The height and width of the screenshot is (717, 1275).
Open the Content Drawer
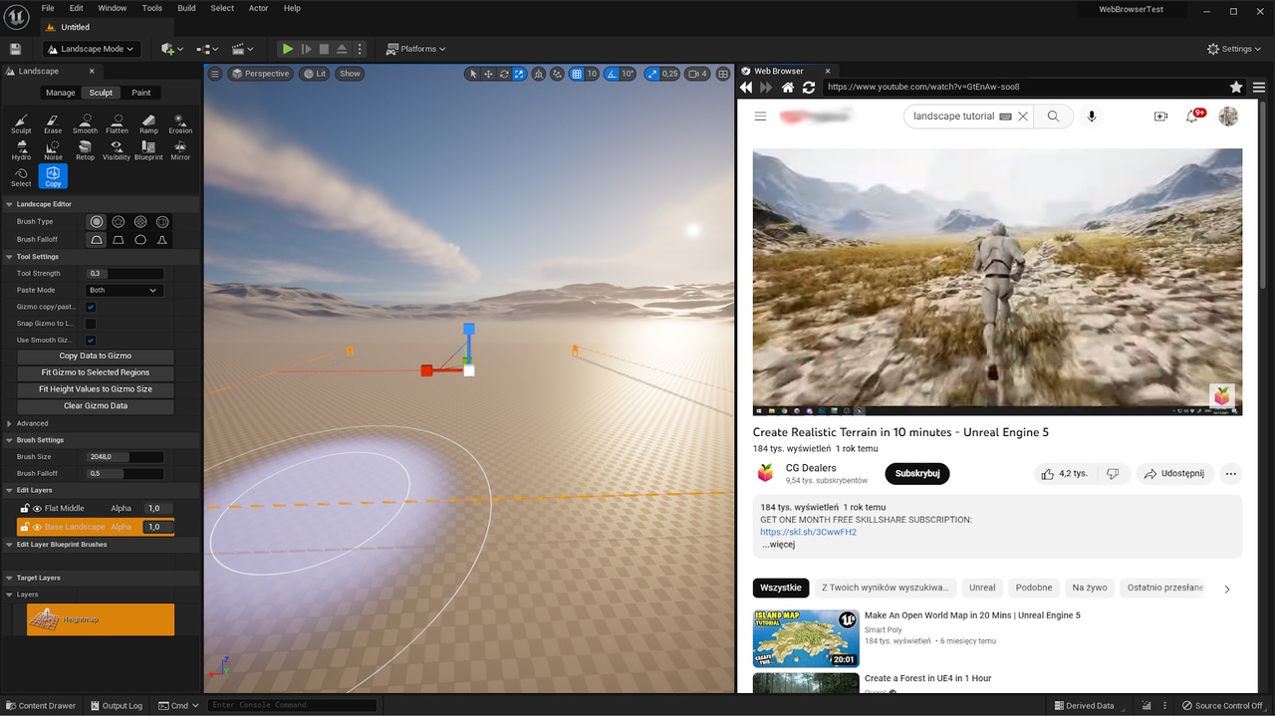tap(40, 705)
